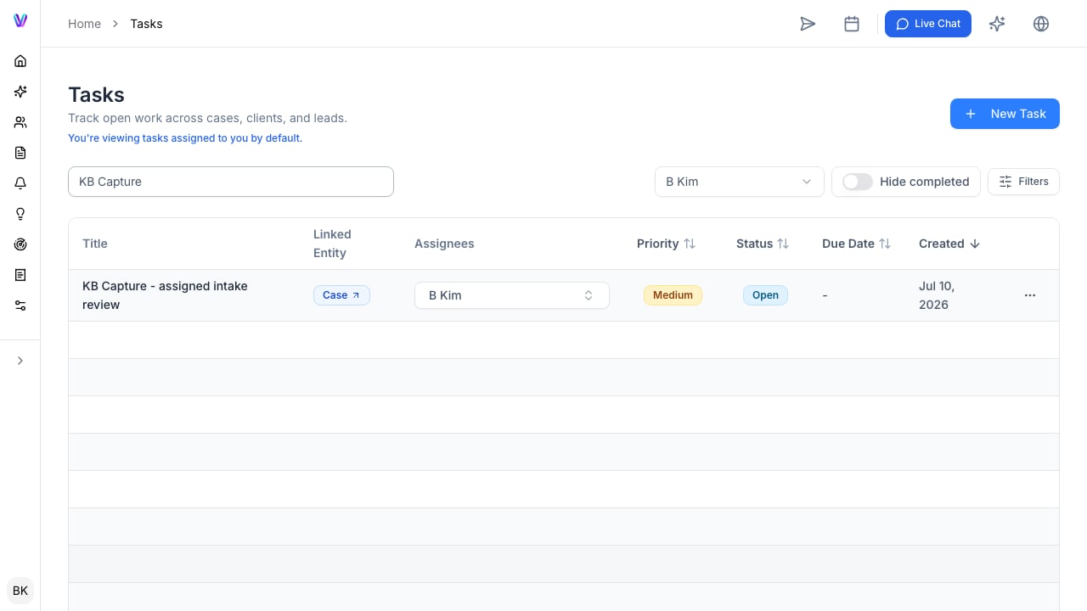Screen dimensions: 1087x611
Task: Open the B Kim assignee filter dropdown
Action: [740, 182]
